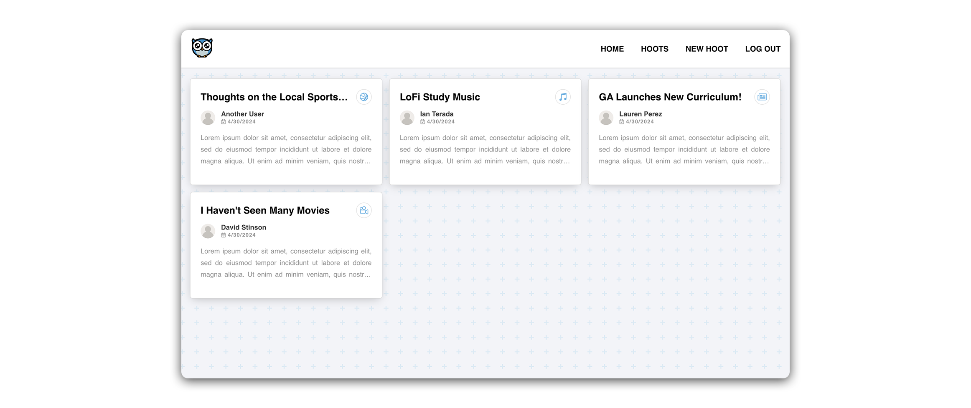The image size is (971, 408).
Task: Navigate to the HOME menu item
Action: click(x=612, y=49)
